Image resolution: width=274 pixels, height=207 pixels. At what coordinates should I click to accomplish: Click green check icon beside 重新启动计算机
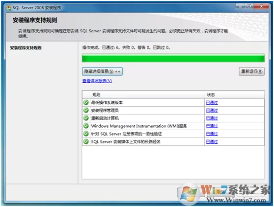[x=86, y=118]
